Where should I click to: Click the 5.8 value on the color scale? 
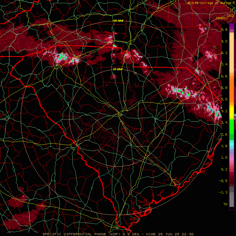[224, 88]
